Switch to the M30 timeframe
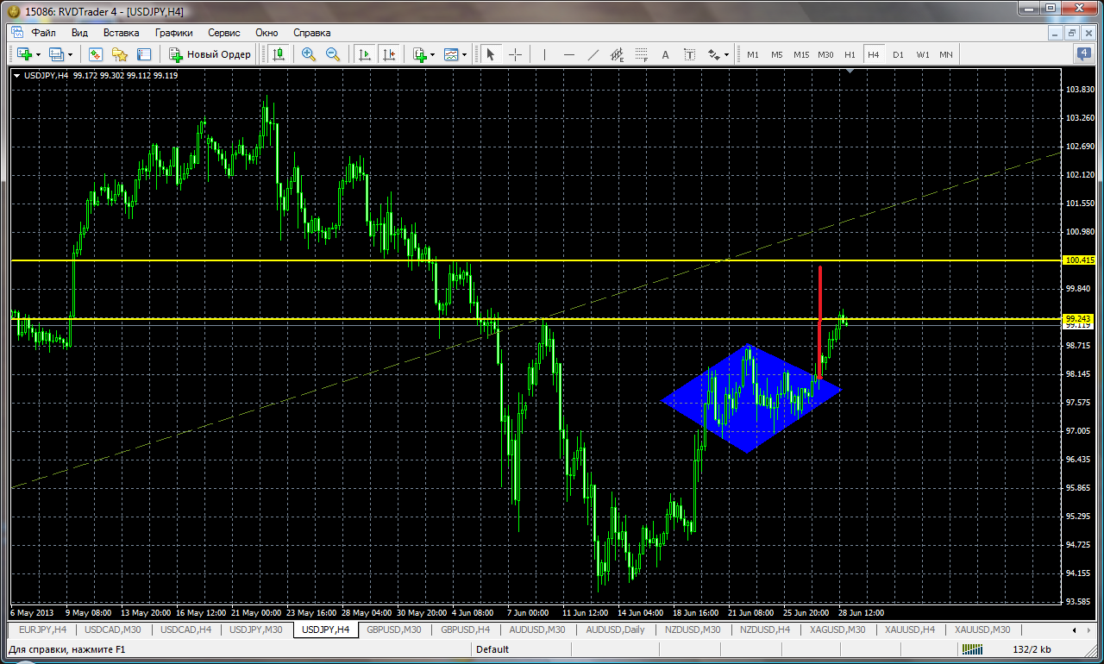Viewport: 1104px width, 664px height. click(825, 54)
